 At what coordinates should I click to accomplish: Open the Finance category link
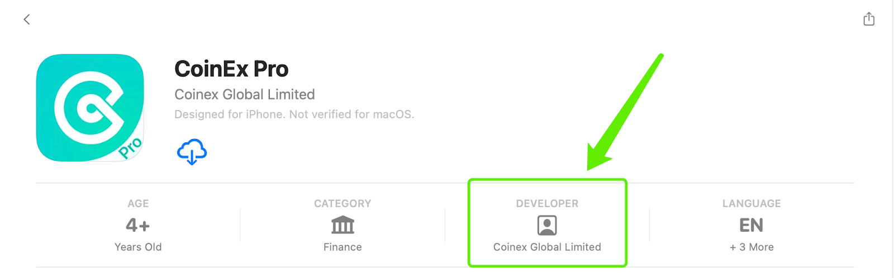[343, 247]
